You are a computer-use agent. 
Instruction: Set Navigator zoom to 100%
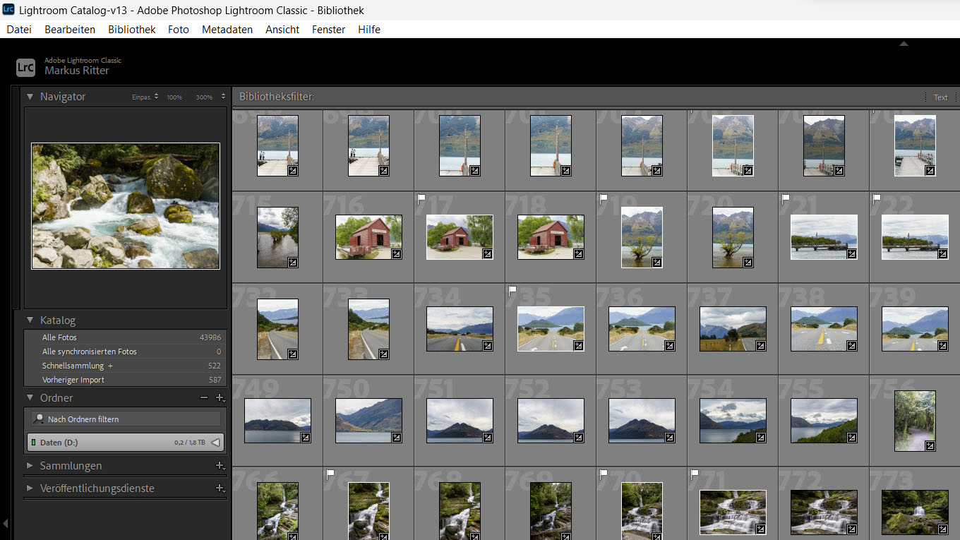[174, 97]
